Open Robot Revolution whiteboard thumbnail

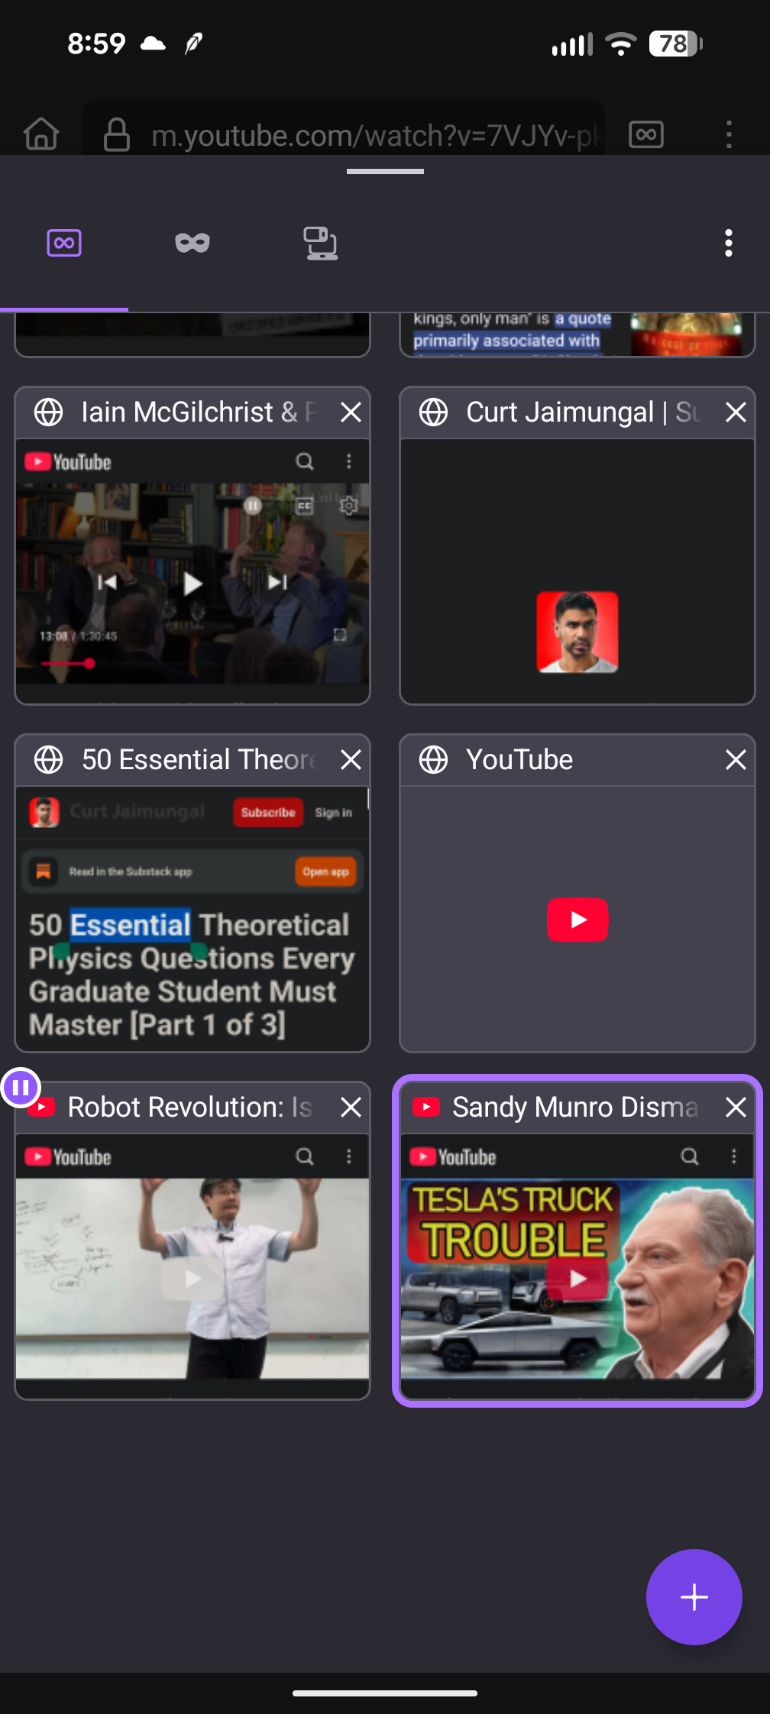192,1266
